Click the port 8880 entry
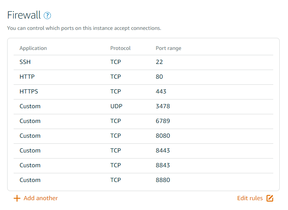The height and width of the screenshot is (210, 288). coord(163,180)
